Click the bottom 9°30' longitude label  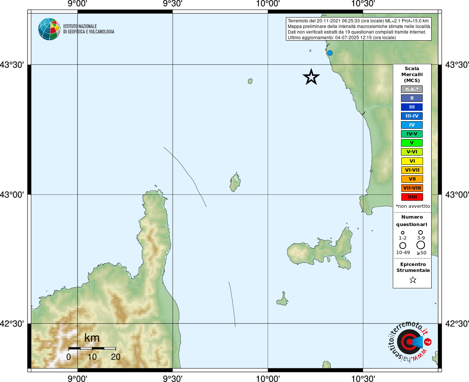173,378
